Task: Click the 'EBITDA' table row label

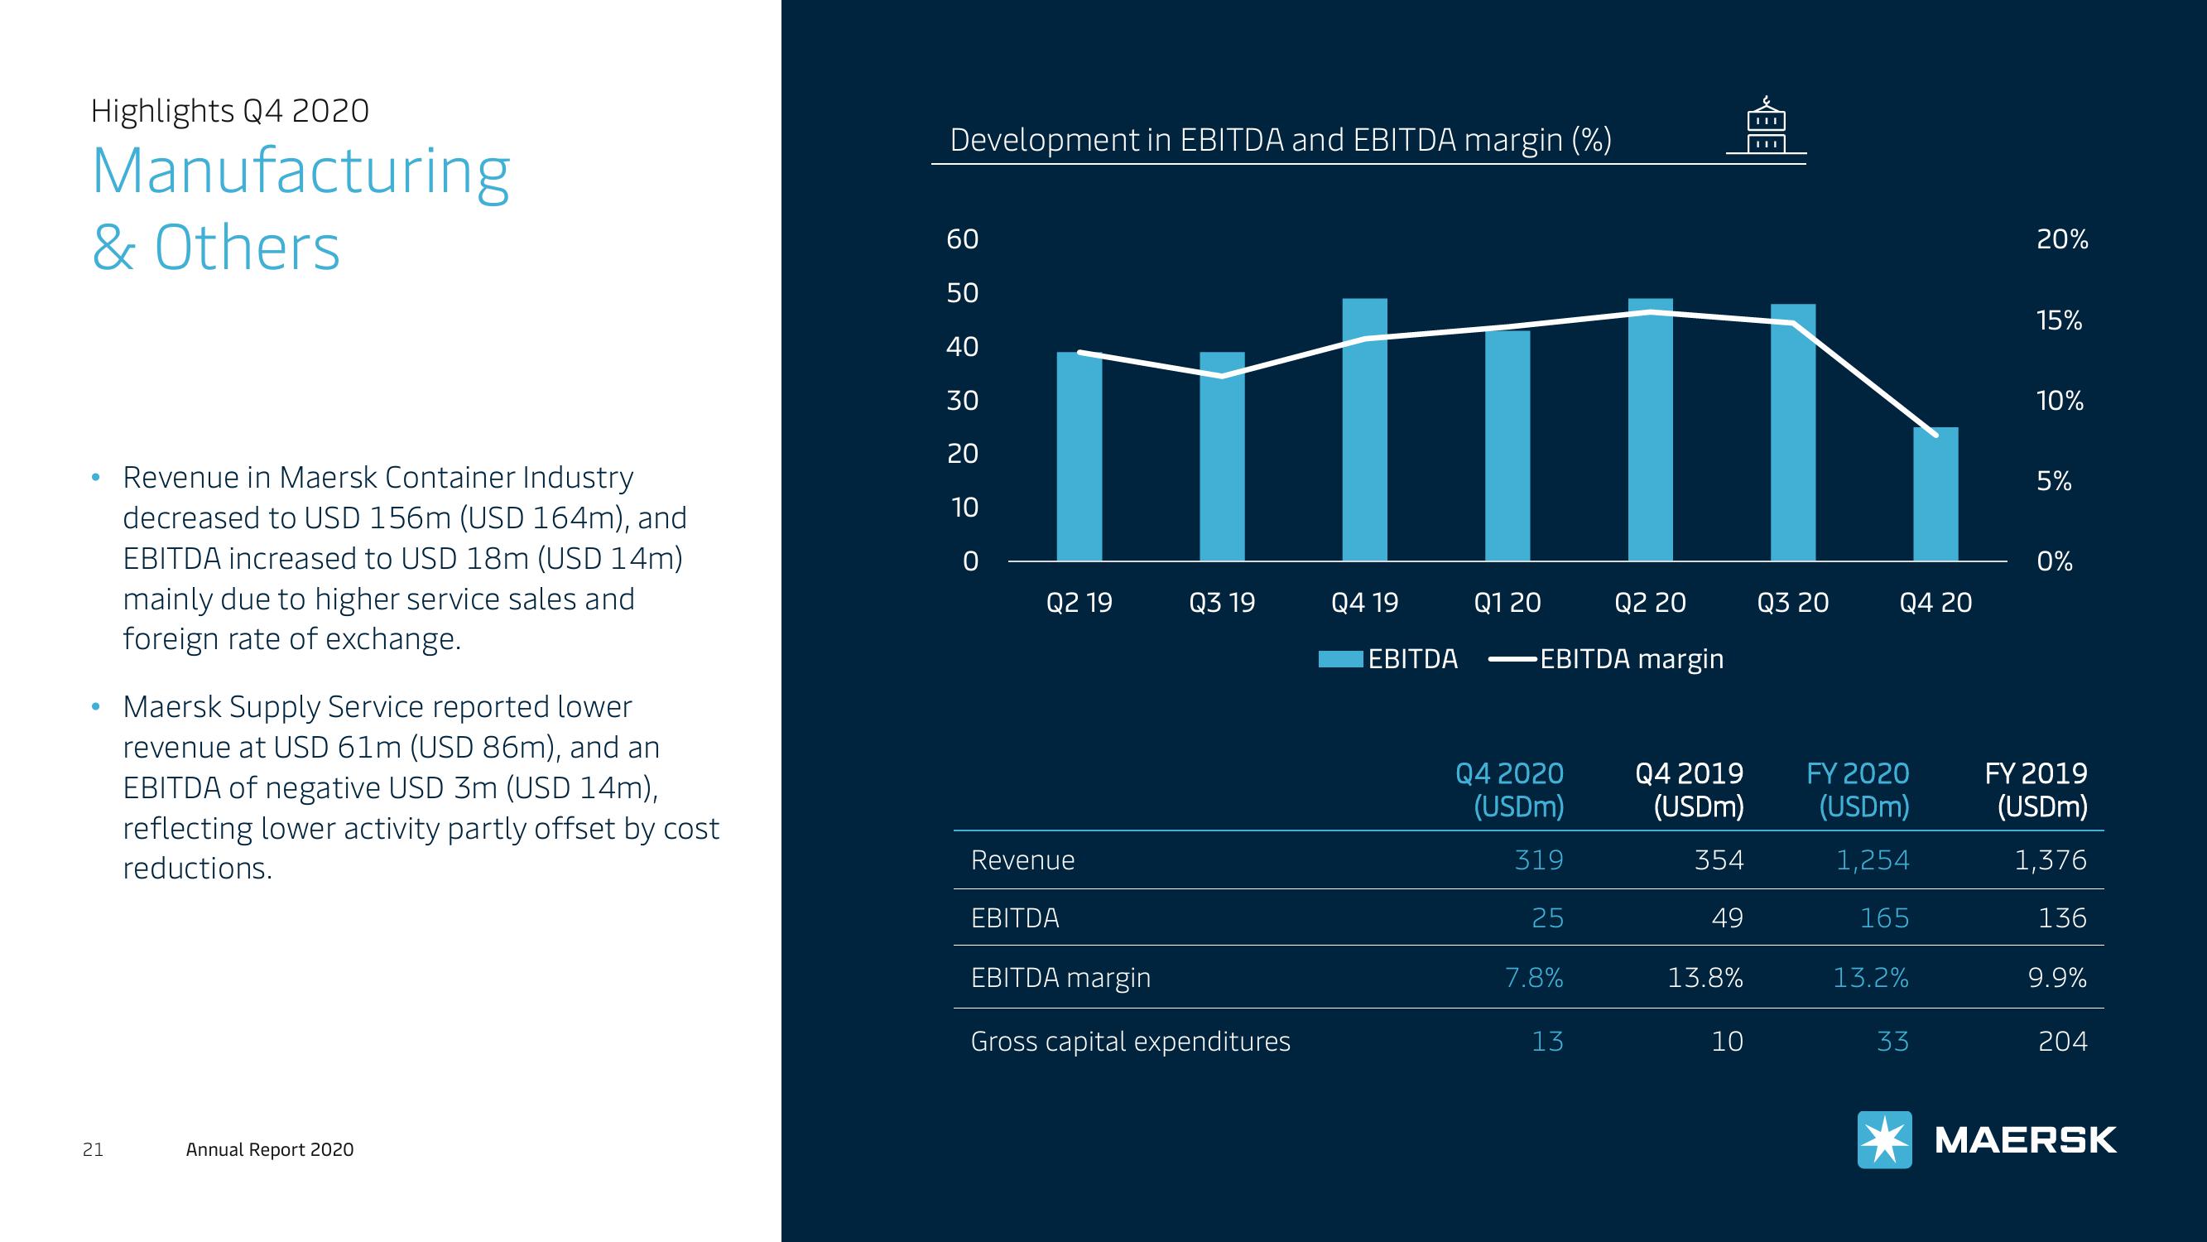Action: click(x=1015, y=918)
